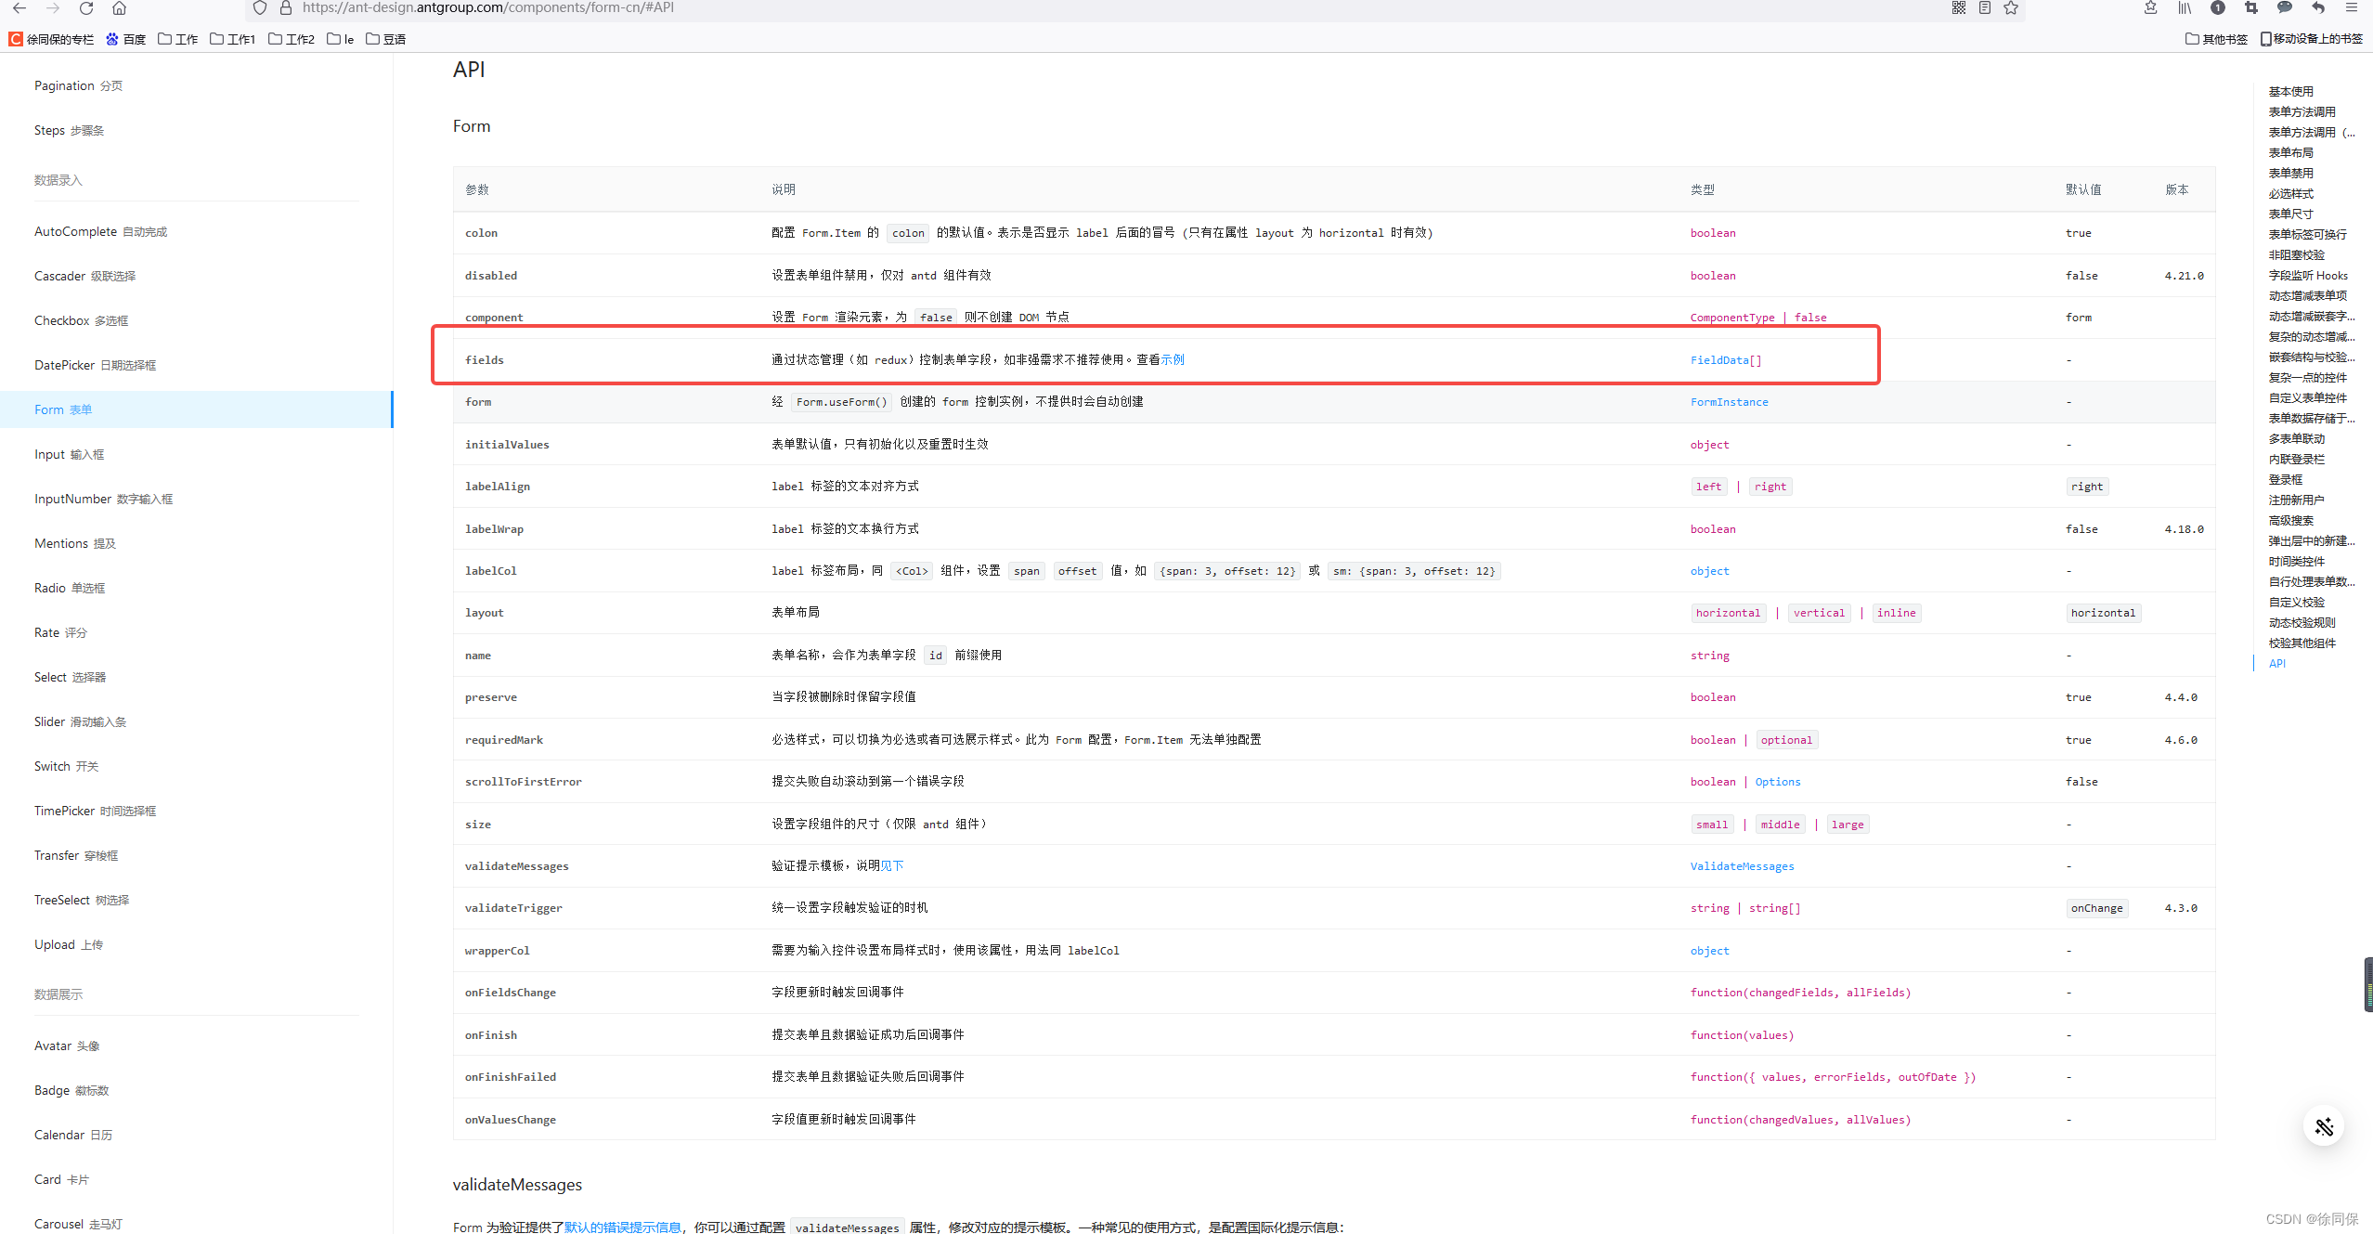Take a screenshot with the crop icon

(2251, 8)
